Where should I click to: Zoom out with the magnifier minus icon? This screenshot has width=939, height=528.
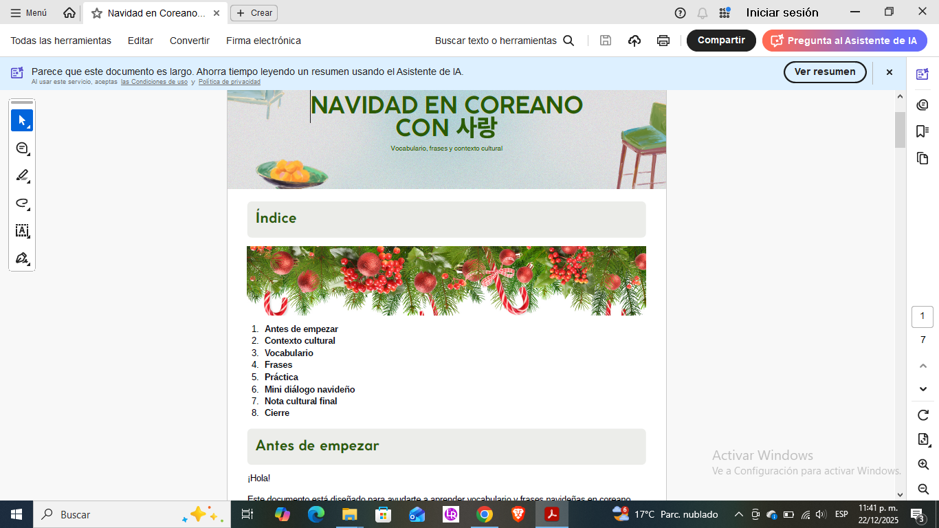point(923,489)
